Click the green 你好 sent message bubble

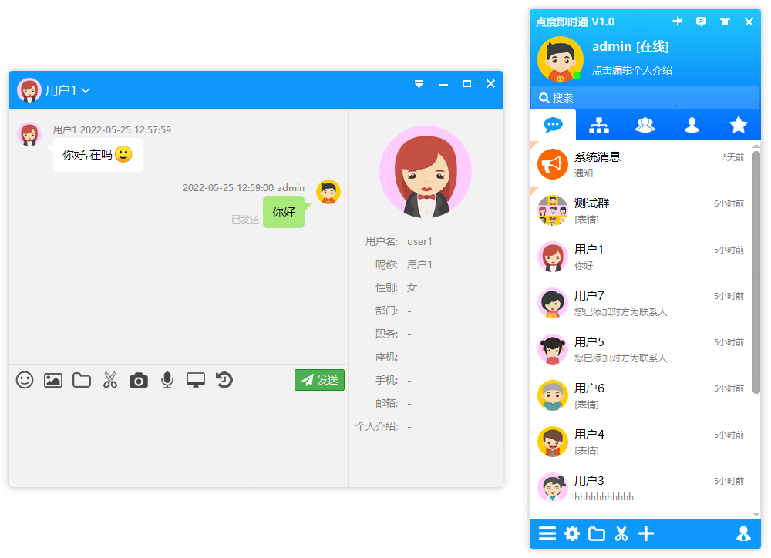284,213
